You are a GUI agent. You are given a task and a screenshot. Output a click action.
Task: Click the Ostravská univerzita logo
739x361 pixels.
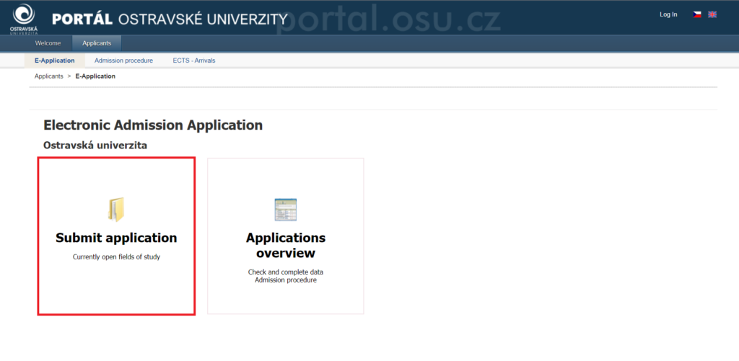pos(23,19)
